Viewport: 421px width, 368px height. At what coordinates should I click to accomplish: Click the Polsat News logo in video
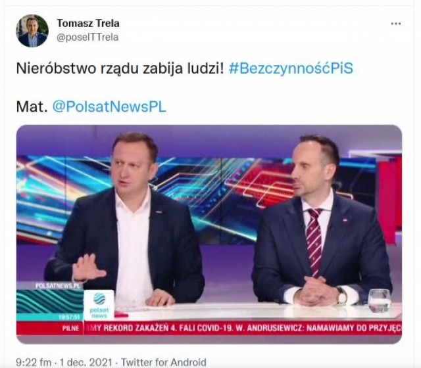click(x=99, y=305)
